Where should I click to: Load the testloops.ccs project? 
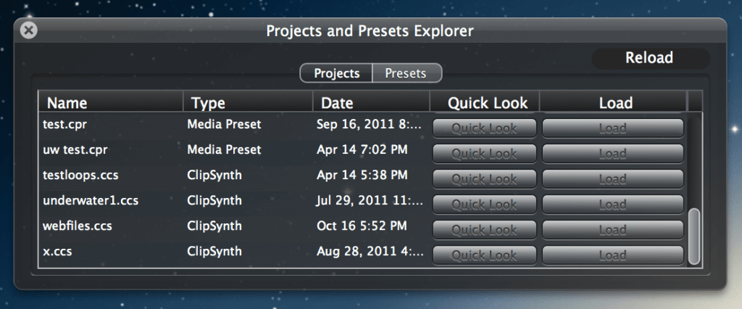coord(613,179)
